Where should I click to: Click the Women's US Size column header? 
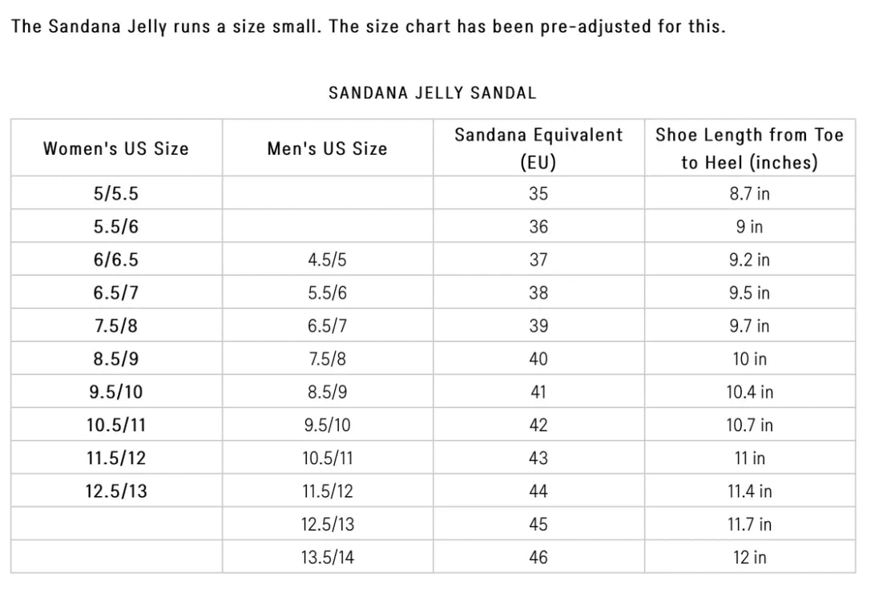[116, 148]
